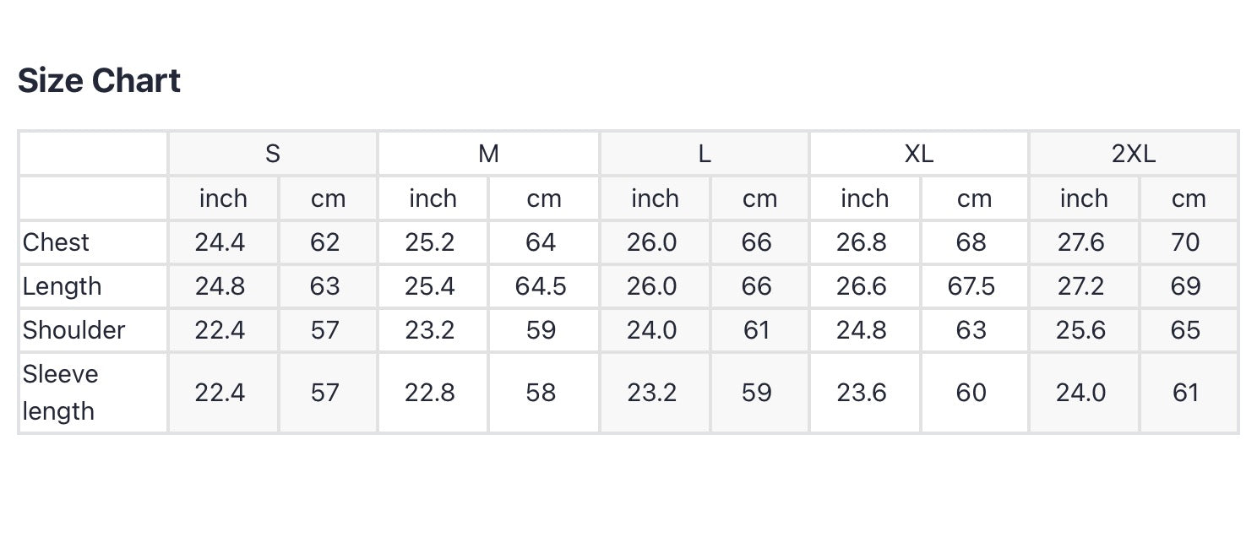Click Sleeve length cm value 58

click(541, 393)
